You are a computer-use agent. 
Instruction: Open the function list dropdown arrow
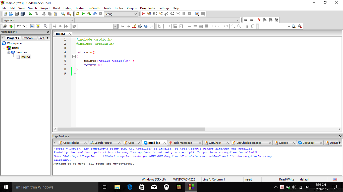238,20
